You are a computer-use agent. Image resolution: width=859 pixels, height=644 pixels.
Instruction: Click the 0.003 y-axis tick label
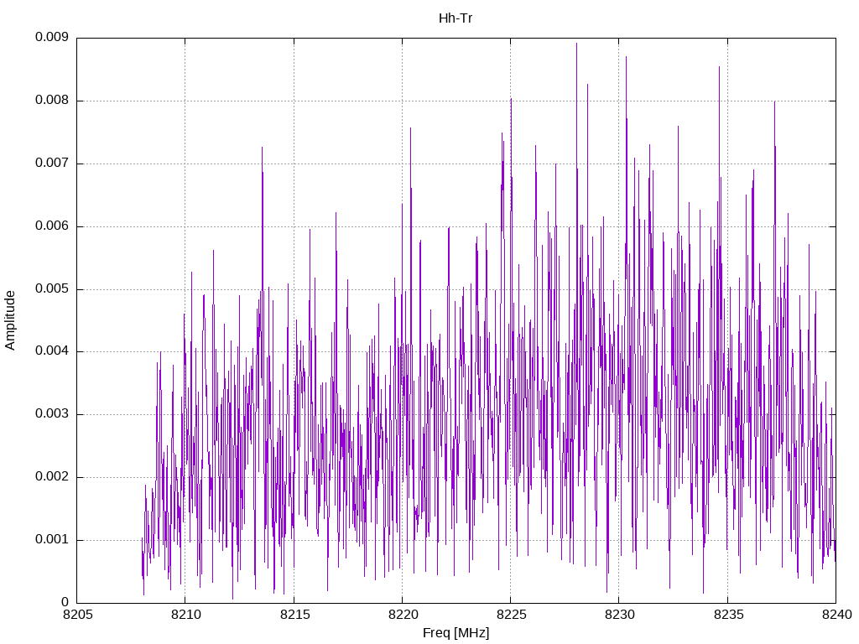coord(52,414)
